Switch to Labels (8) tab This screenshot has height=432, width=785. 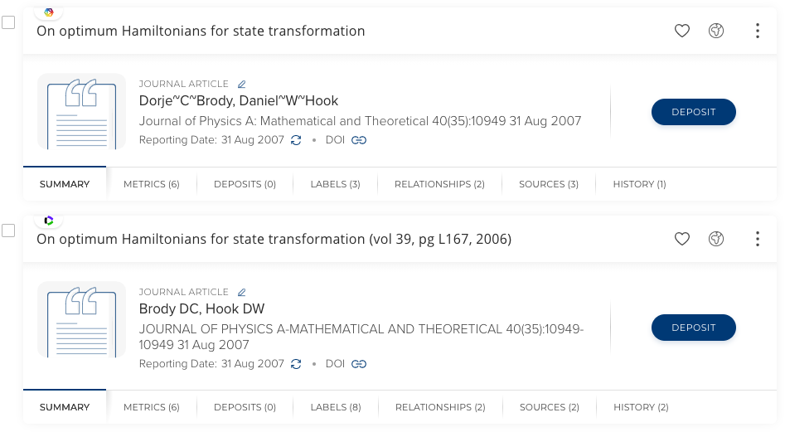(336, 407)
